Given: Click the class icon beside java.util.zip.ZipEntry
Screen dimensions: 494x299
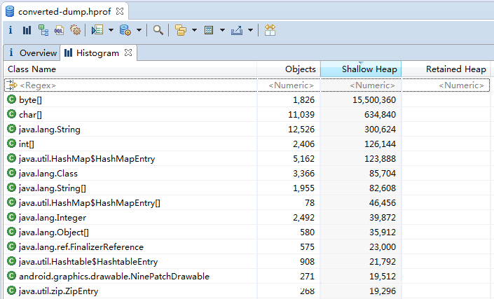Looking at the screenshot, I should [11, 291].
